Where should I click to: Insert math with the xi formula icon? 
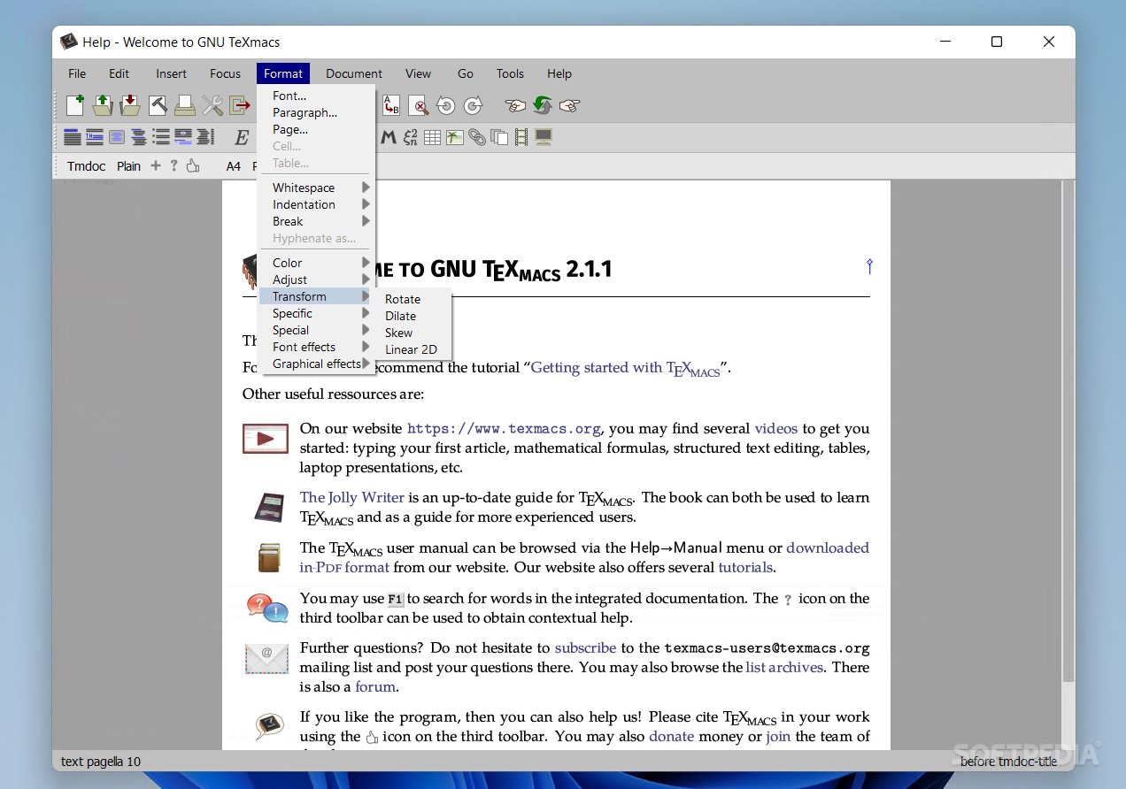(x=410, y=137)
